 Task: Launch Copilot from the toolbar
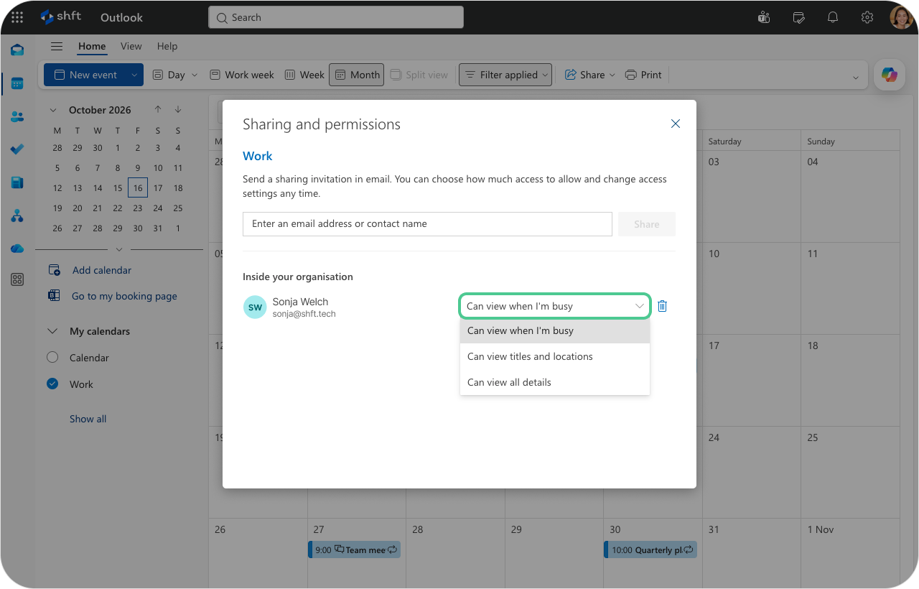(x=890, y=75)
